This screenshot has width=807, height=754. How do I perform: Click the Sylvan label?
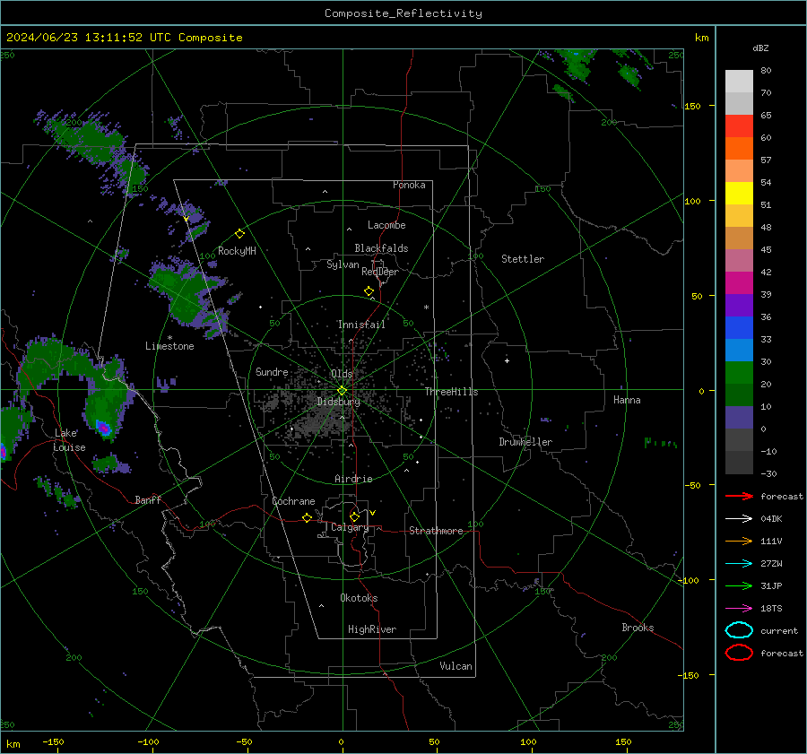pos(343,265)
